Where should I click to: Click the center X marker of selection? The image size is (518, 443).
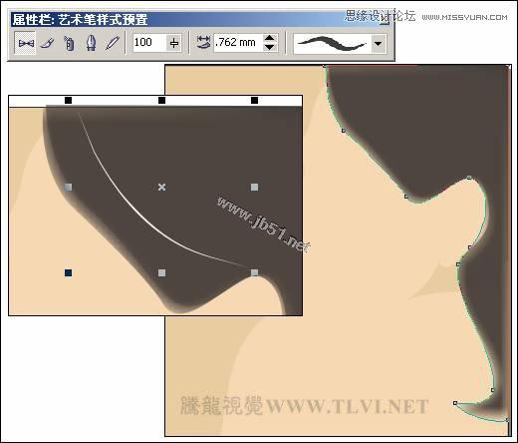pyautogui.click(x=161, y=187)
